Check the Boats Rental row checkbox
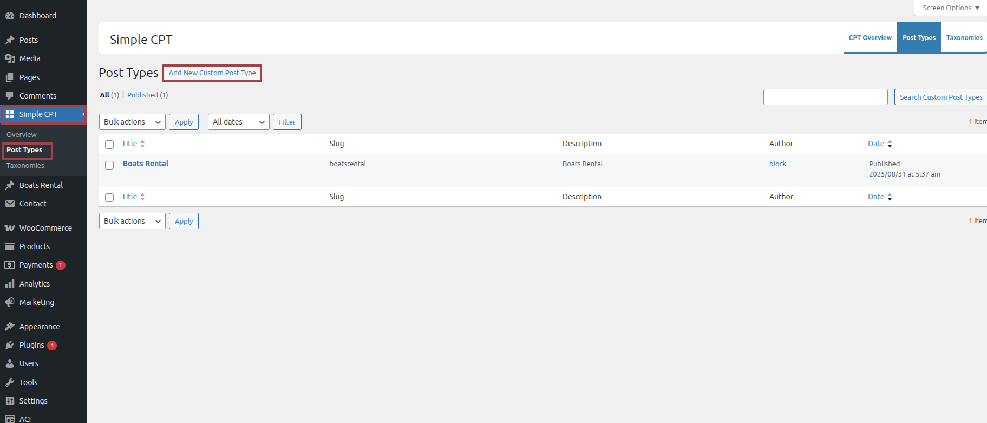 109,165
